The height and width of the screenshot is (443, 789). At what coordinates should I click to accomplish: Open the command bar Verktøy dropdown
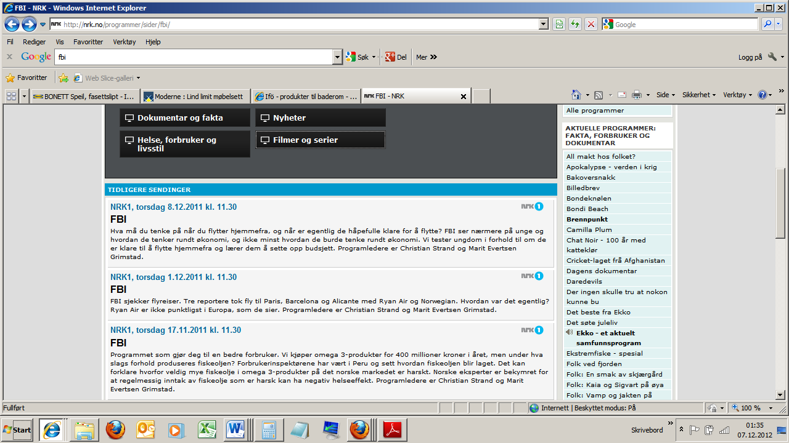[738, 95]
